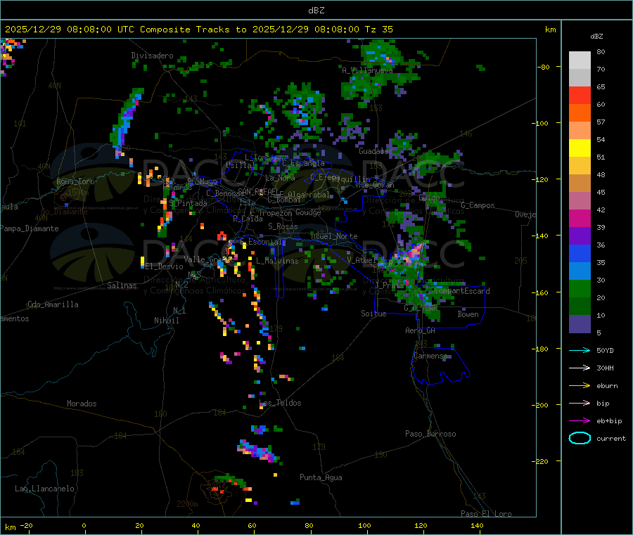Screen dimensions: 633x535
Task: Click the Agua_Toro place label
Action: 75,181
